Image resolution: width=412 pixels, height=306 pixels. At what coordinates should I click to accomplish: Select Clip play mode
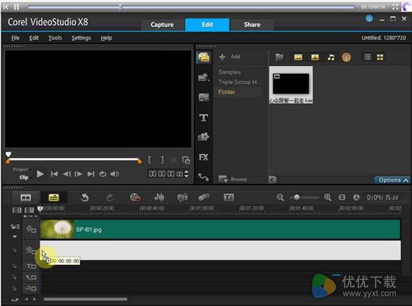(x=24, y=177)
